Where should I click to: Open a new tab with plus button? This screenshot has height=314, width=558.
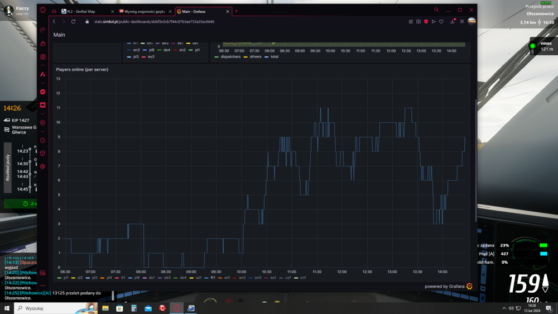[x=236, y=11]
